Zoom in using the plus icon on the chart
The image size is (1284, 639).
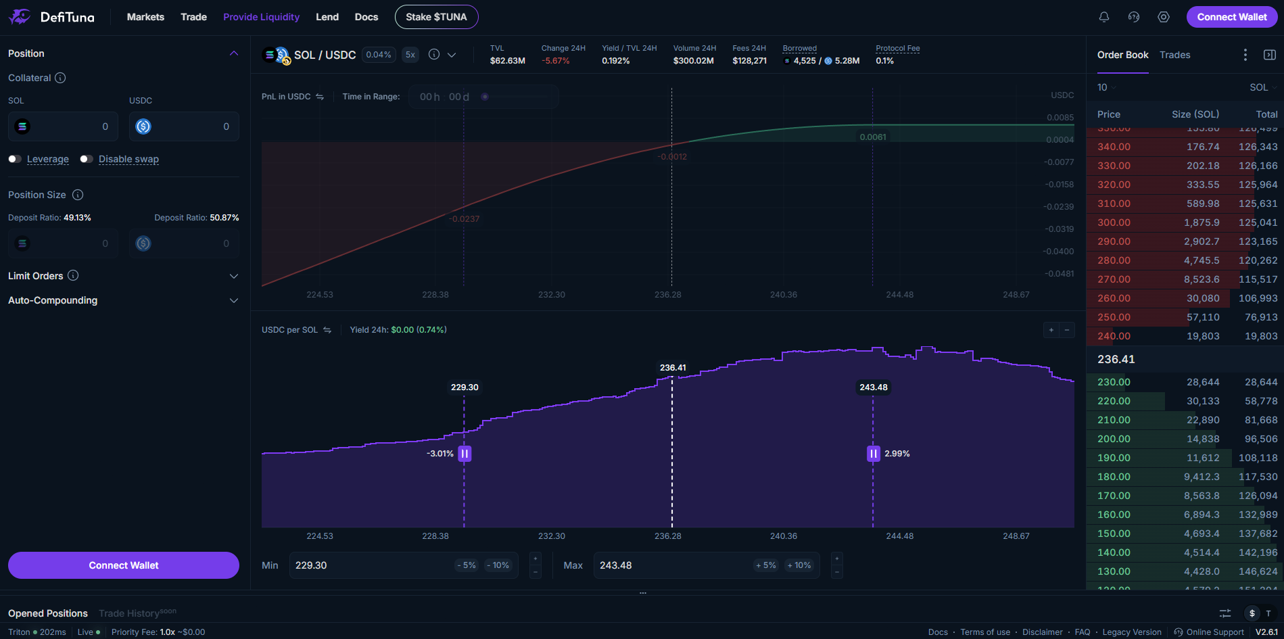point(1050,330)
